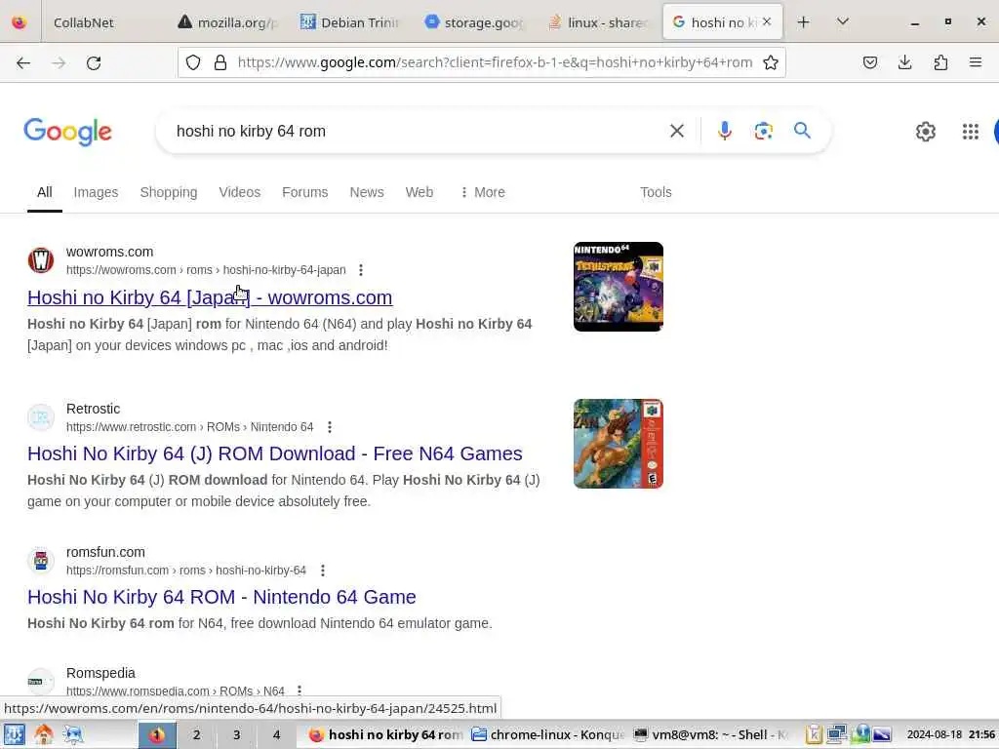Open home folder from taskbar
The width and height of the screenshot is (999, 749).
coord(43,735)
